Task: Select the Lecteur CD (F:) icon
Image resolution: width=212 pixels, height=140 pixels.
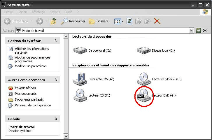Action: click(80, 96)
